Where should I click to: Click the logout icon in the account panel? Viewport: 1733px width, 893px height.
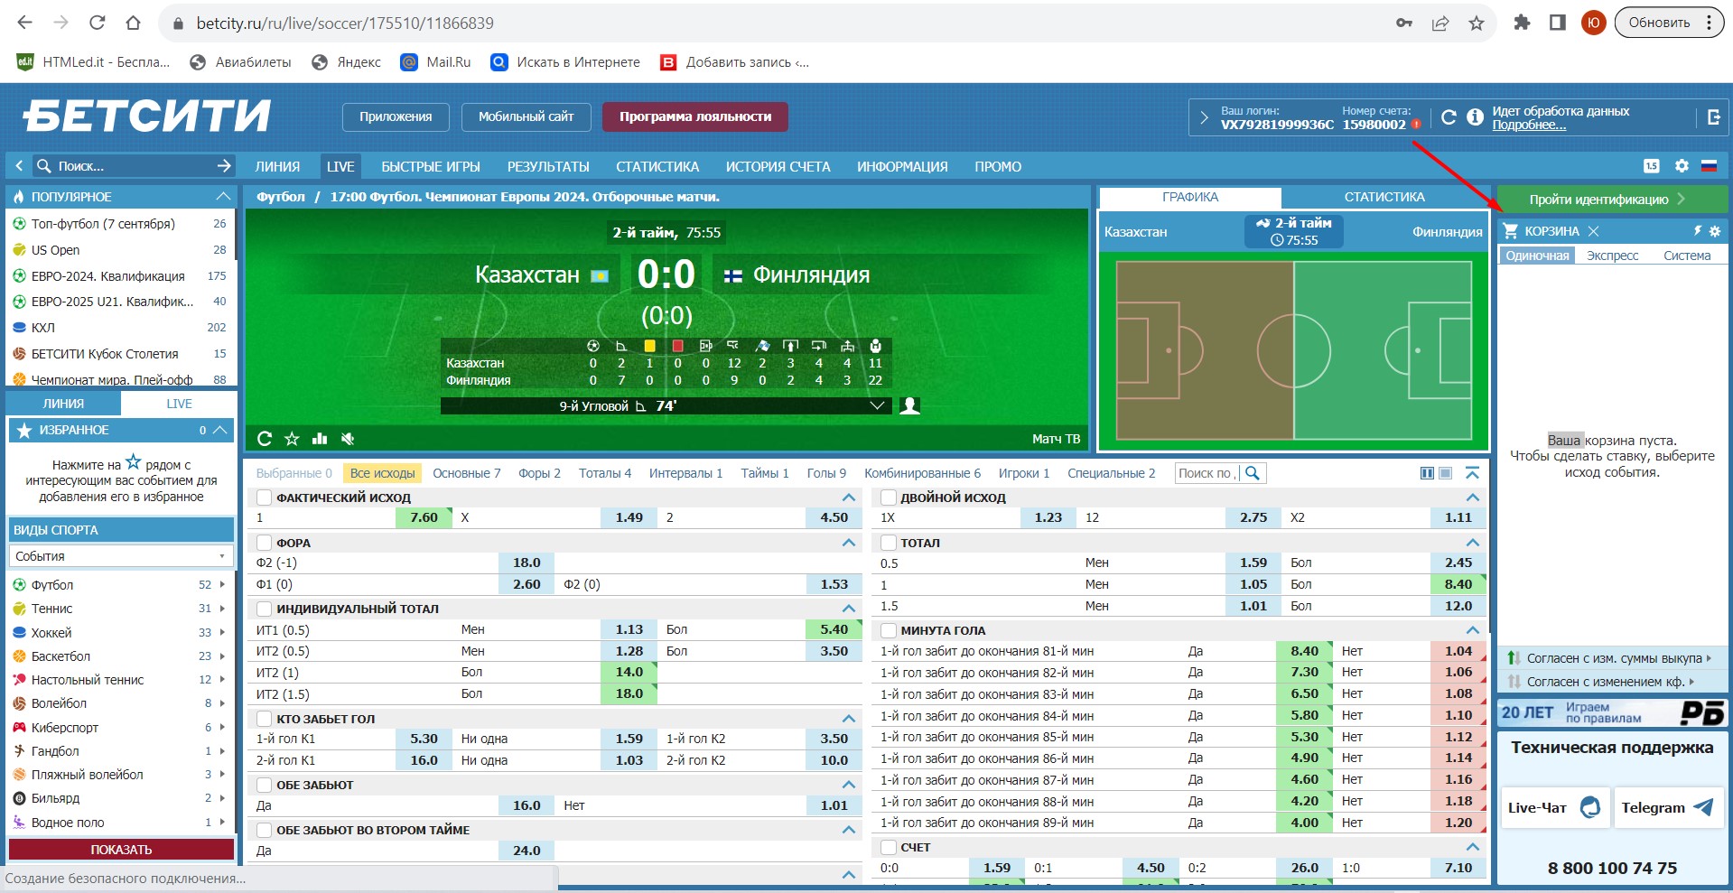pyautogui.click(x=1713, y=117)
